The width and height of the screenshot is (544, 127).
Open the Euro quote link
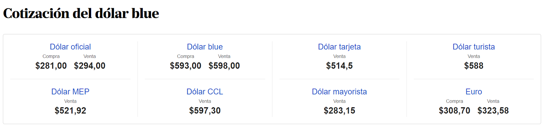click(x=474, y=92)
